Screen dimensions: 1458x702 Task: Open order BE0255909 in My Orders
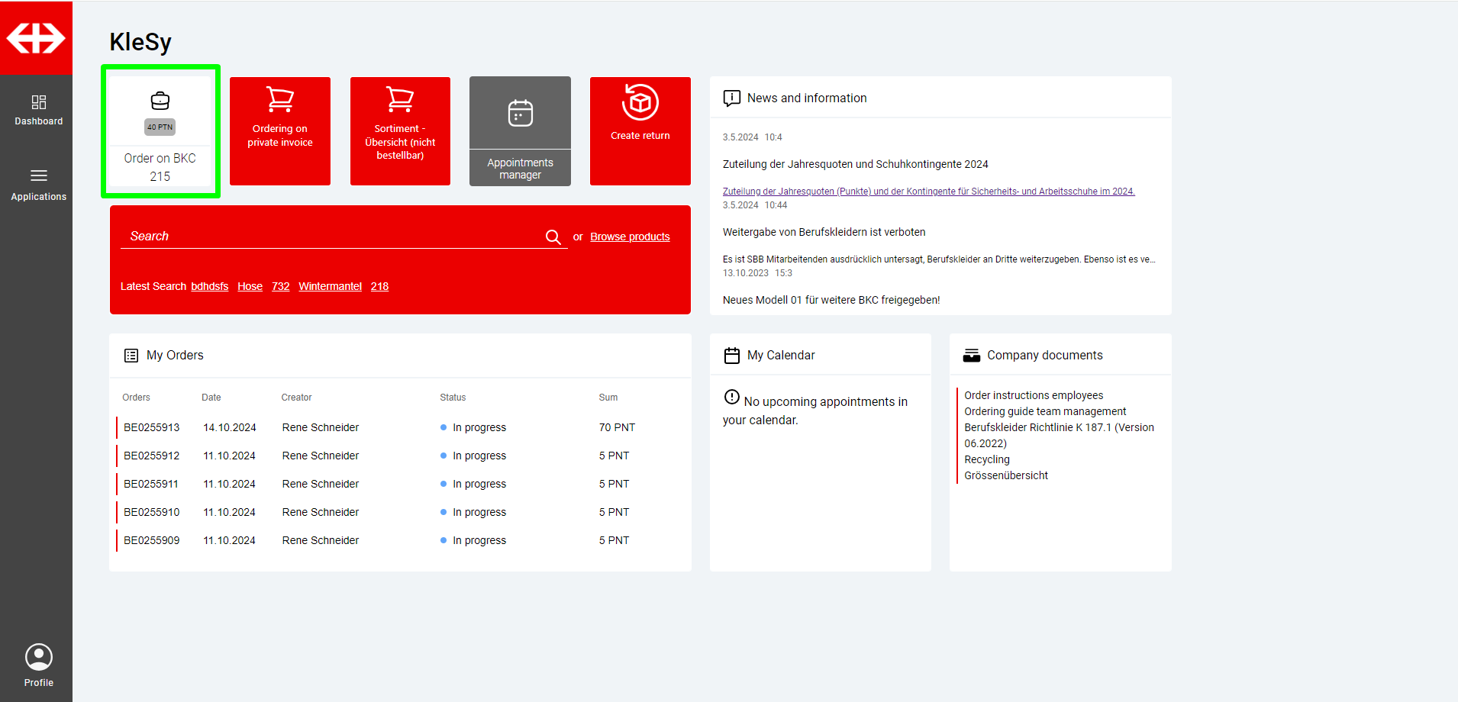[x=152, y=540]
